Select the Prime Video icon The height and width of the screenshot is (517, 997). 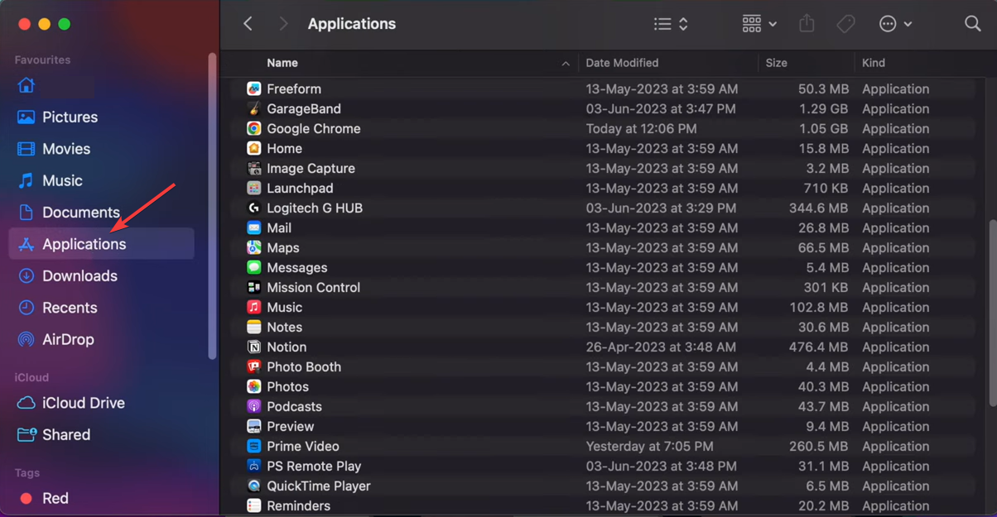[254, 446]
